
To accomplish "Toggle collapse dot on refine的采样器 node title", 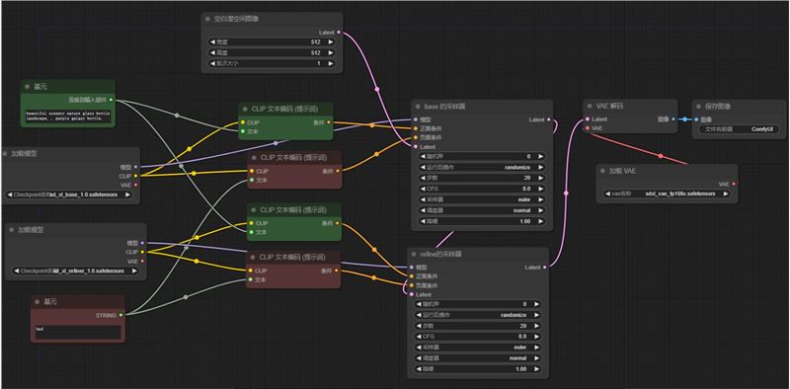I will click(x=414, y=254).
